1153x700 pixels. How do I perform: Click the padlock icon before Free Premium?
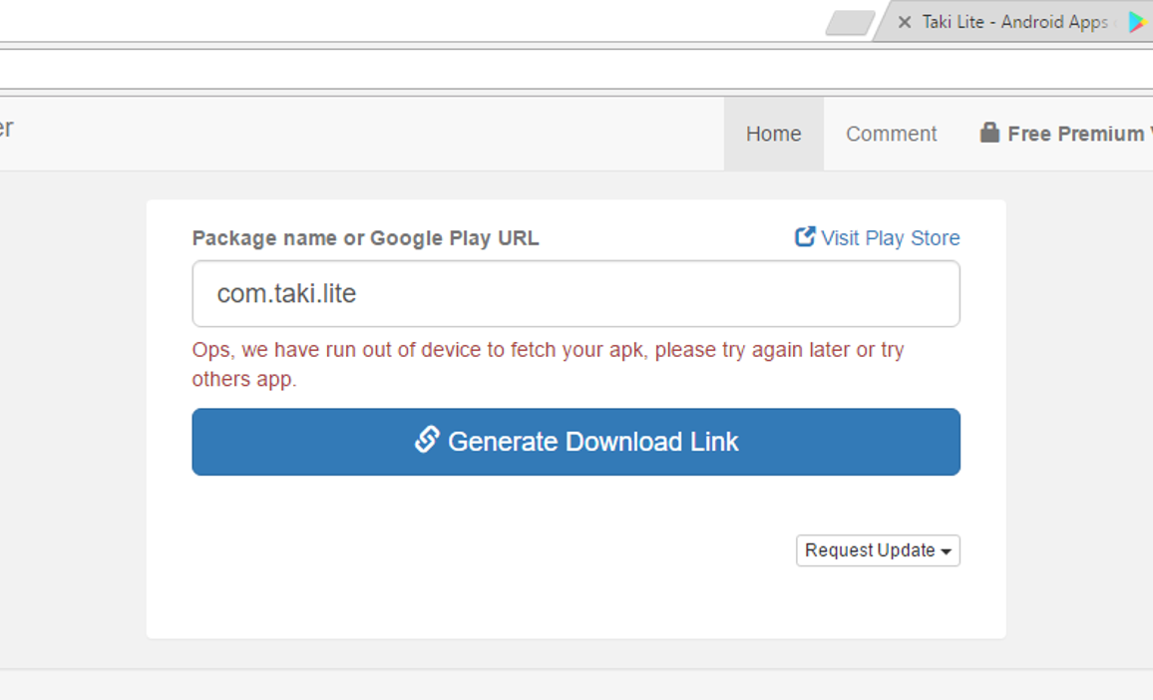click(989, 133)
